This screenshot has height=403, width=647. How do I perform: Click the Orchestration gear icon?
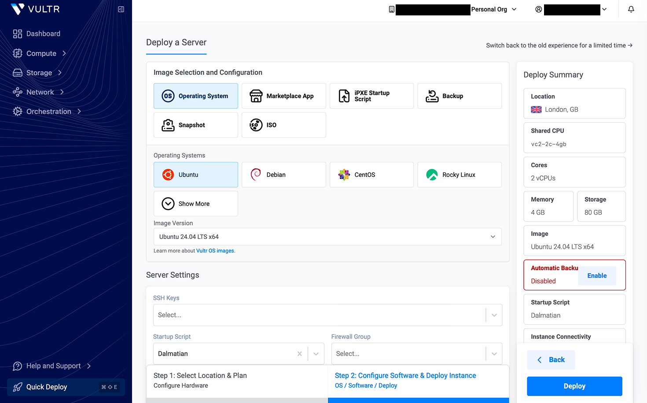coord(18,111)
